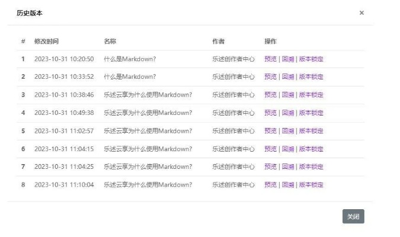Click 预览 for version 4
Screen dimensions: 400x237
(270, 113)
